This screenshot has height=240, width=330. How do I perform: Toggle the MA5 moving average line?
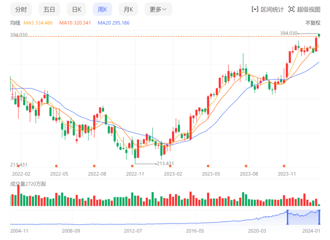pyautogui.click(x=38, y=23)
